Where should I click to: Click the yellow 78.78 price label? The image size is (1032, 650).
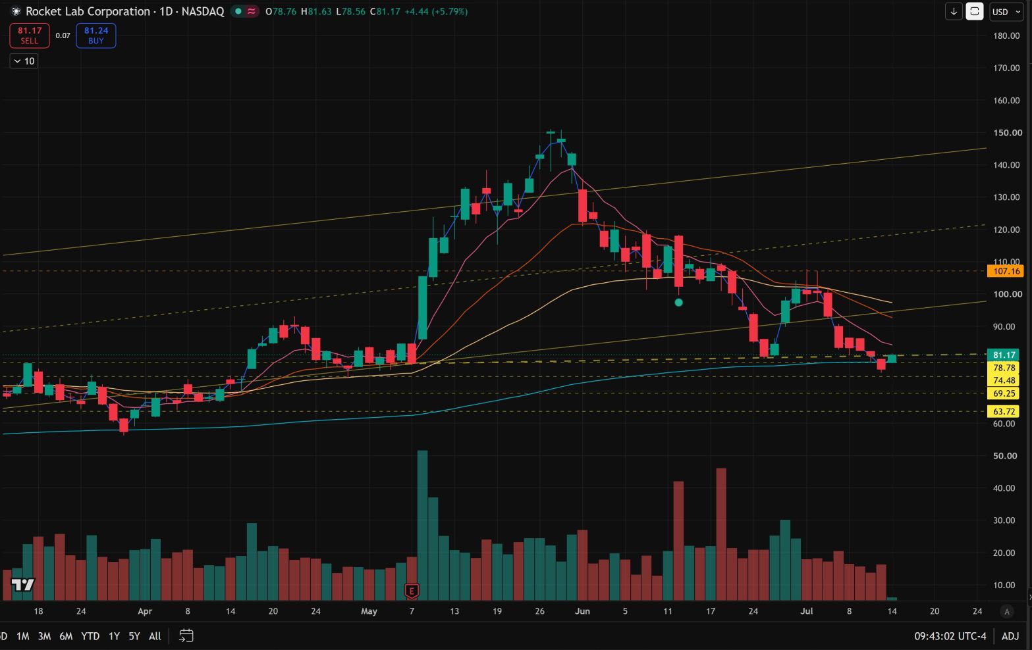1004,368
